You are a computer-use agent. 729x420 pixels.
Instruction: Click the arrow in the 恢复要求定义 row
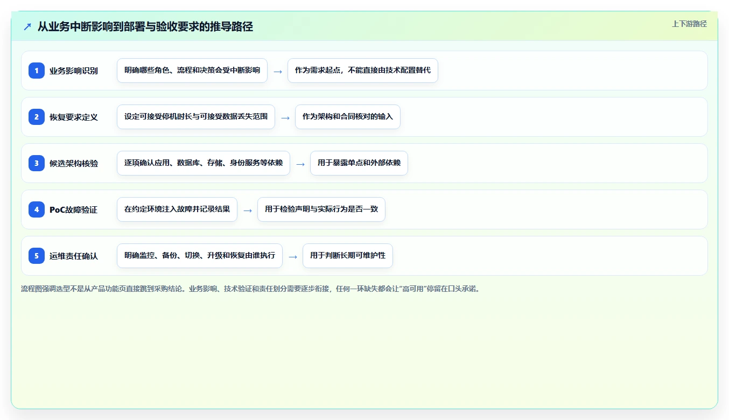pos(285,117)
